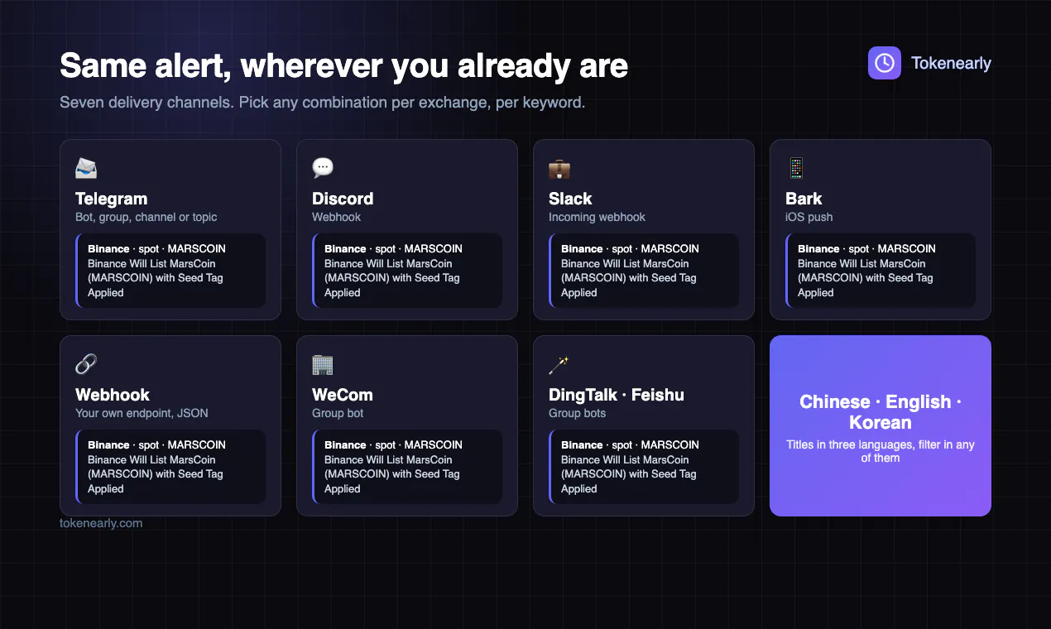
Task: Click the Discord speech bubble icon
Action: pyautogui.click(x=323, y=168)
